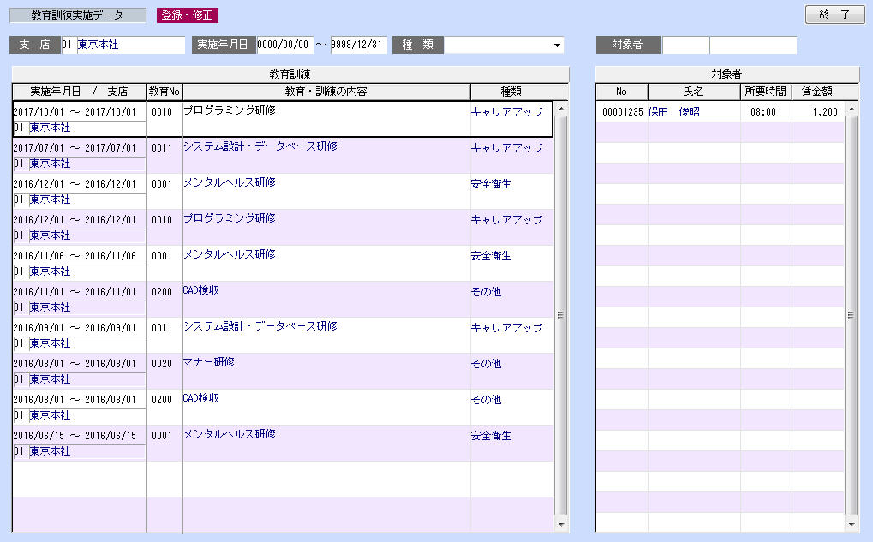The height and width of the screenshot is (542, 873).
Task: Click the 登録・修正 mode label
Action: (187, 15)
